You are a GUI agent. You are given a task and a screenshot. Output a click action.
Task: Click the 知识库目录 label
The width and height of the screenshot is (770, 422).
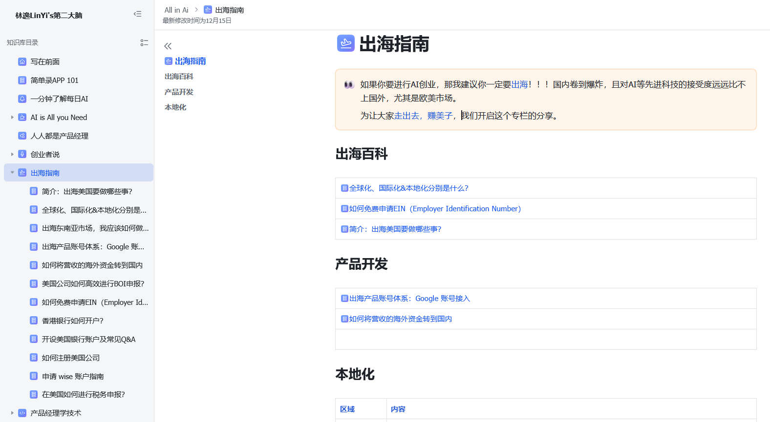tap(22, 43)
